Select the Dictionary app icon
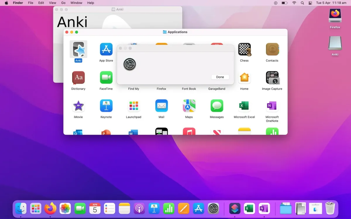The height and width of the screenshot is (219, 351). (78, 77)
